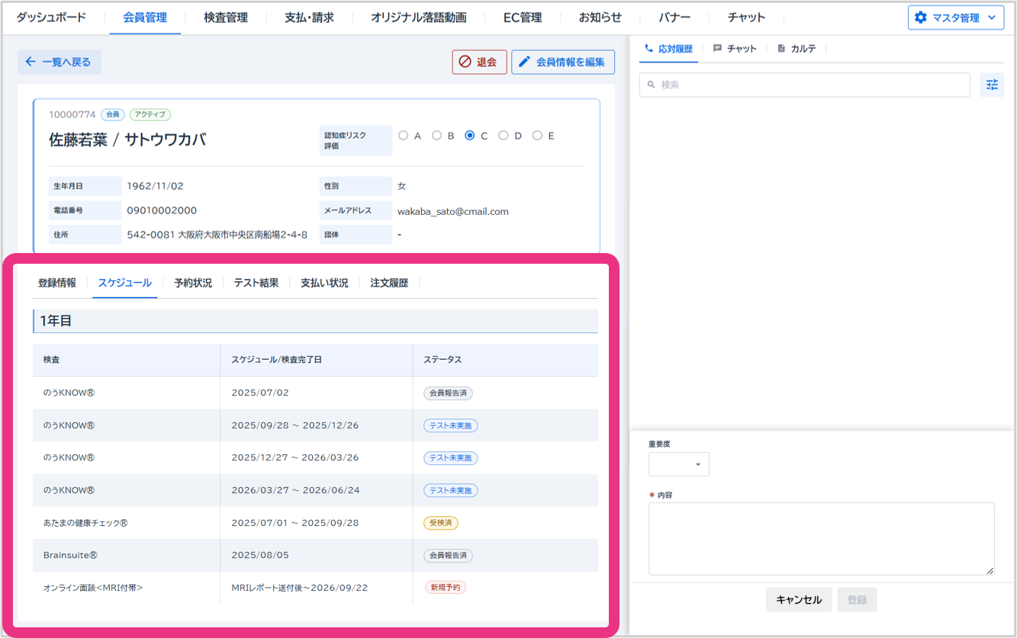
Task: Click the prohibition icon on 退会 button
Action: coord(465,62)
